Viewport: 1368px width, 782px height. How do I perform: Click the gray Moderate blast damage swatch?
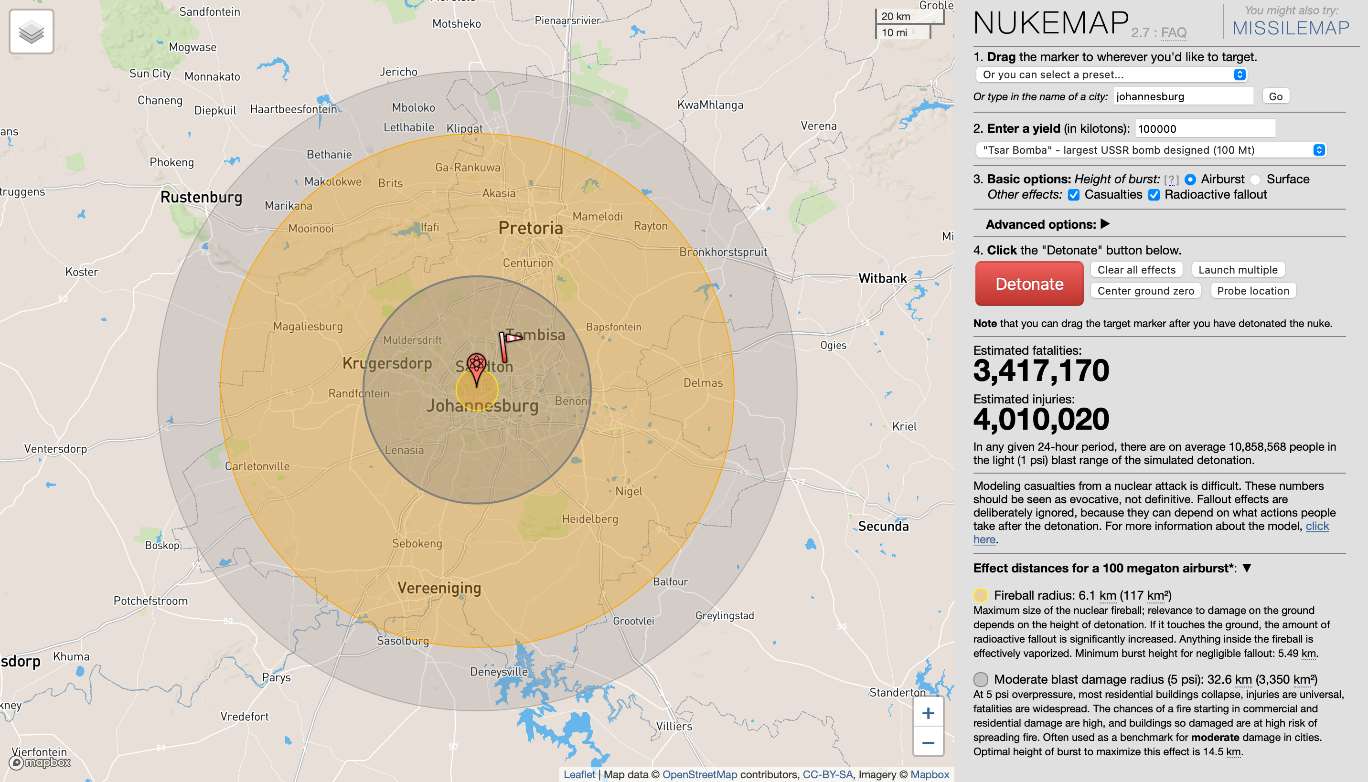tap(981, 679)
